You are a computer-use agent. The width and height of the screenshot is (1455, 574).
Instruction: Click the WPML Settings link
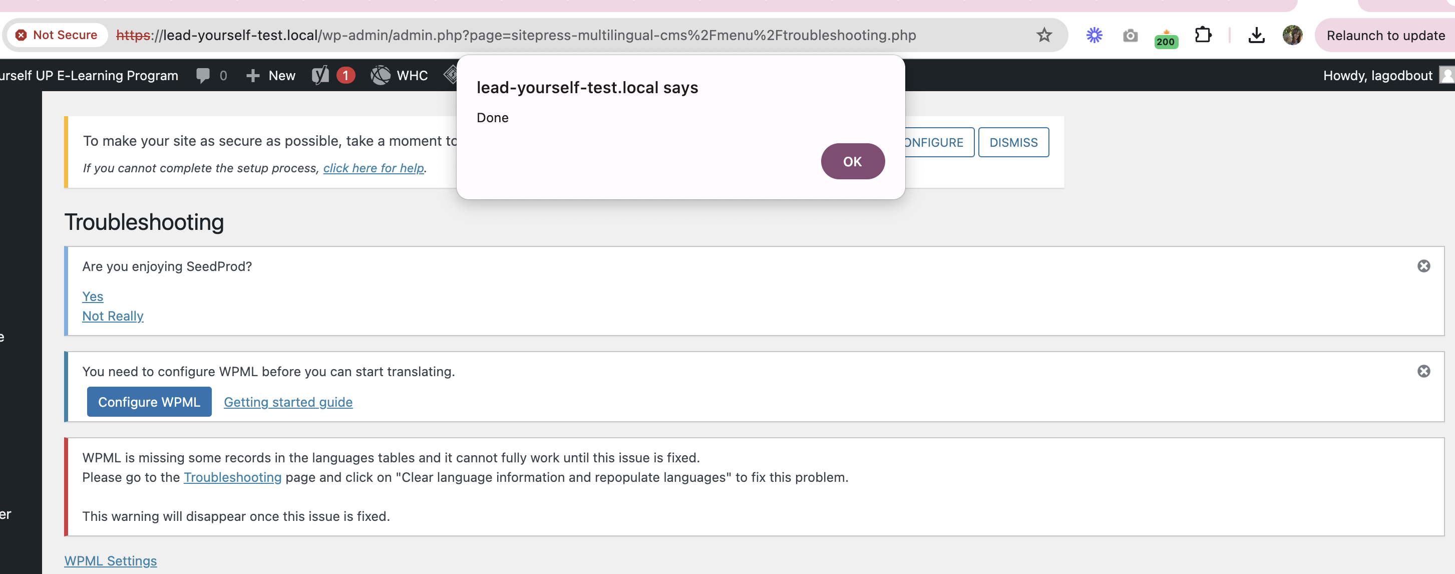[x=111, y=560]
